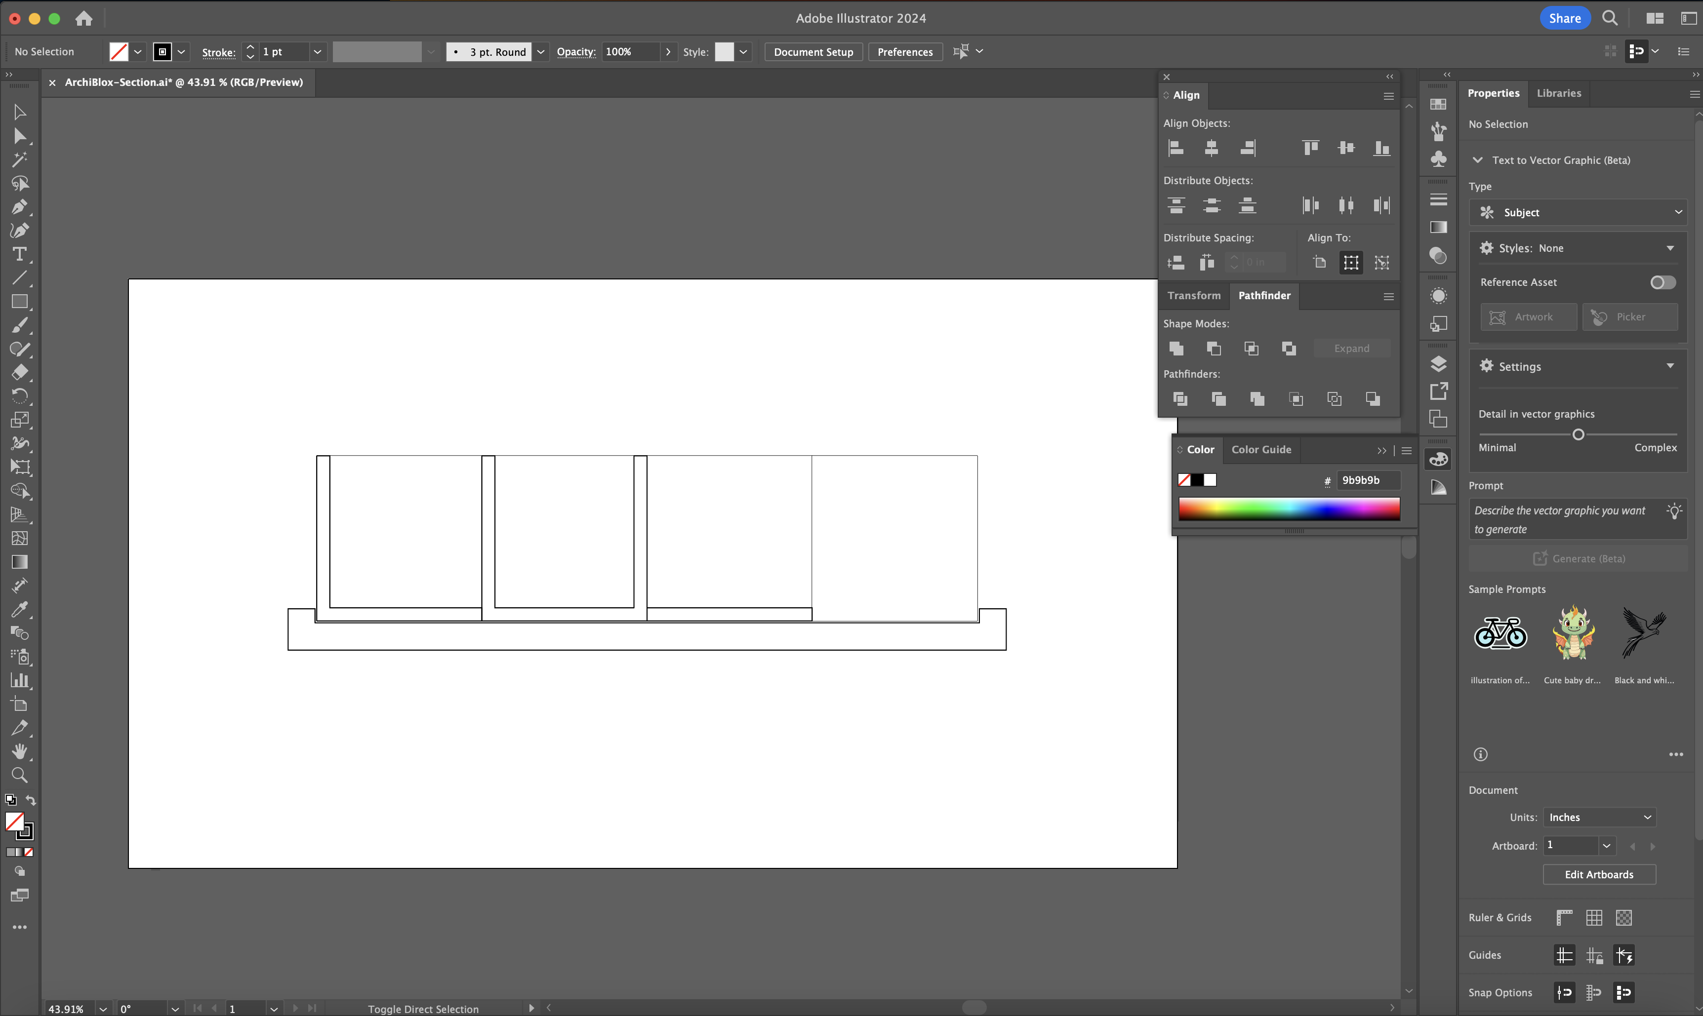This screenshot has height=1016, width=1703.
Task: Select the Gradient tool
Action: click(x=19, y=562)
